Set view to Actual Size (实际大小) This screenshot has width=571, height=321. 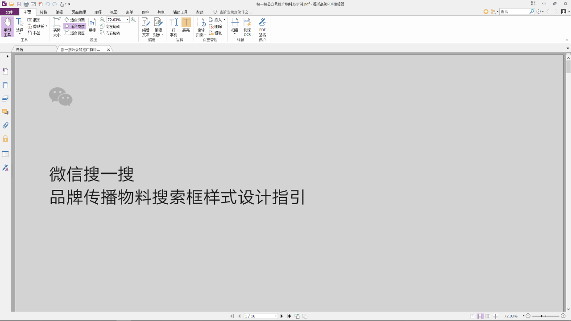[x=57, y=27]
